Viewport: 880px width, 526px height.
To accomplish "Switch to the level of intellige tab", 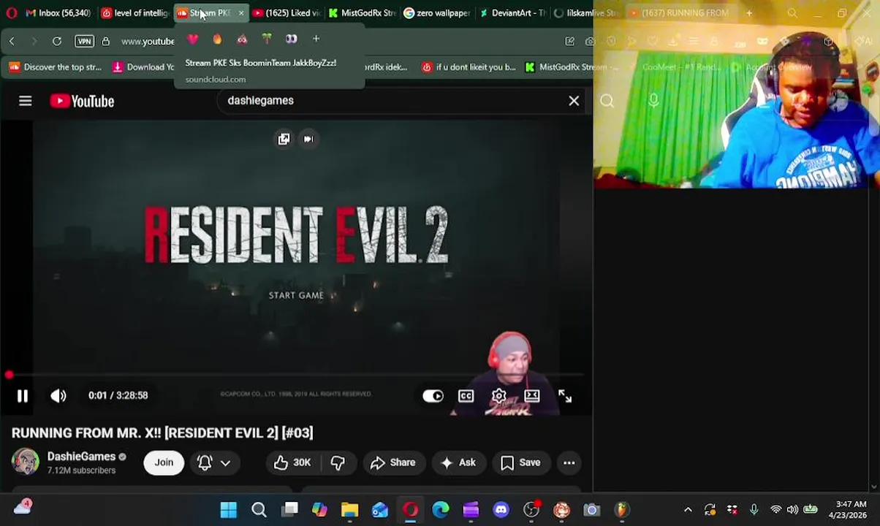I will point(136,13).
